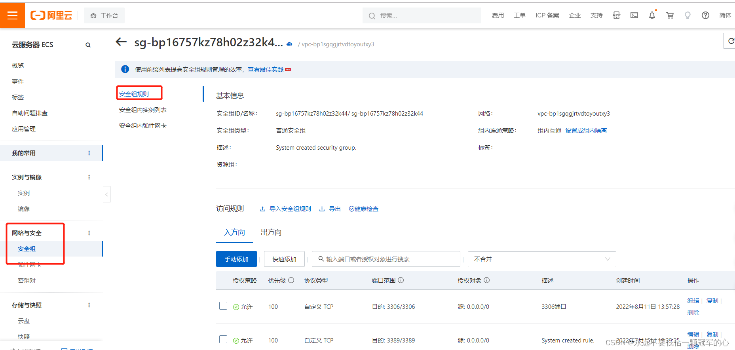Check the 3306/3306 rule checkbox

(223, 306)
